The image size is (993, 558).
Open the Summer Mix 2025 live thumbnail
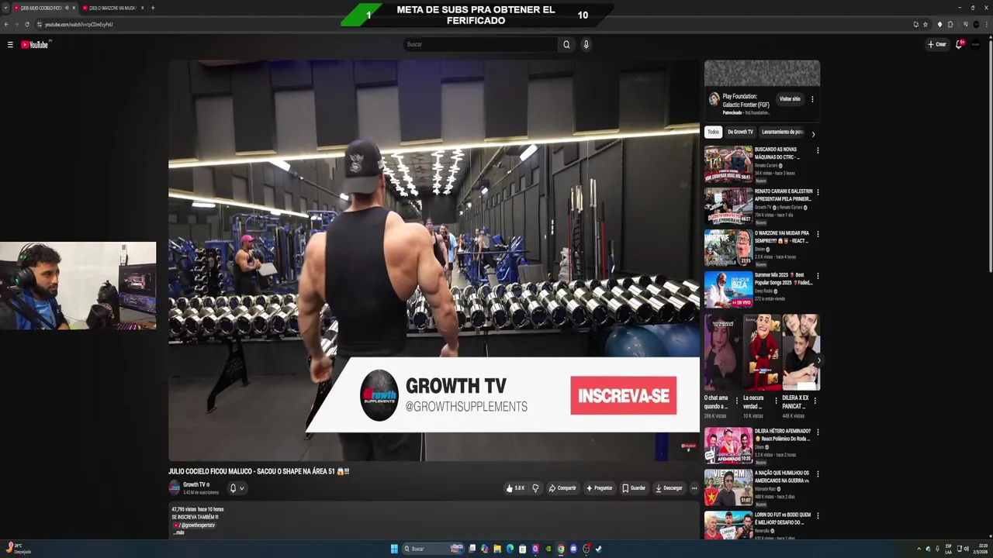(728, 289)
